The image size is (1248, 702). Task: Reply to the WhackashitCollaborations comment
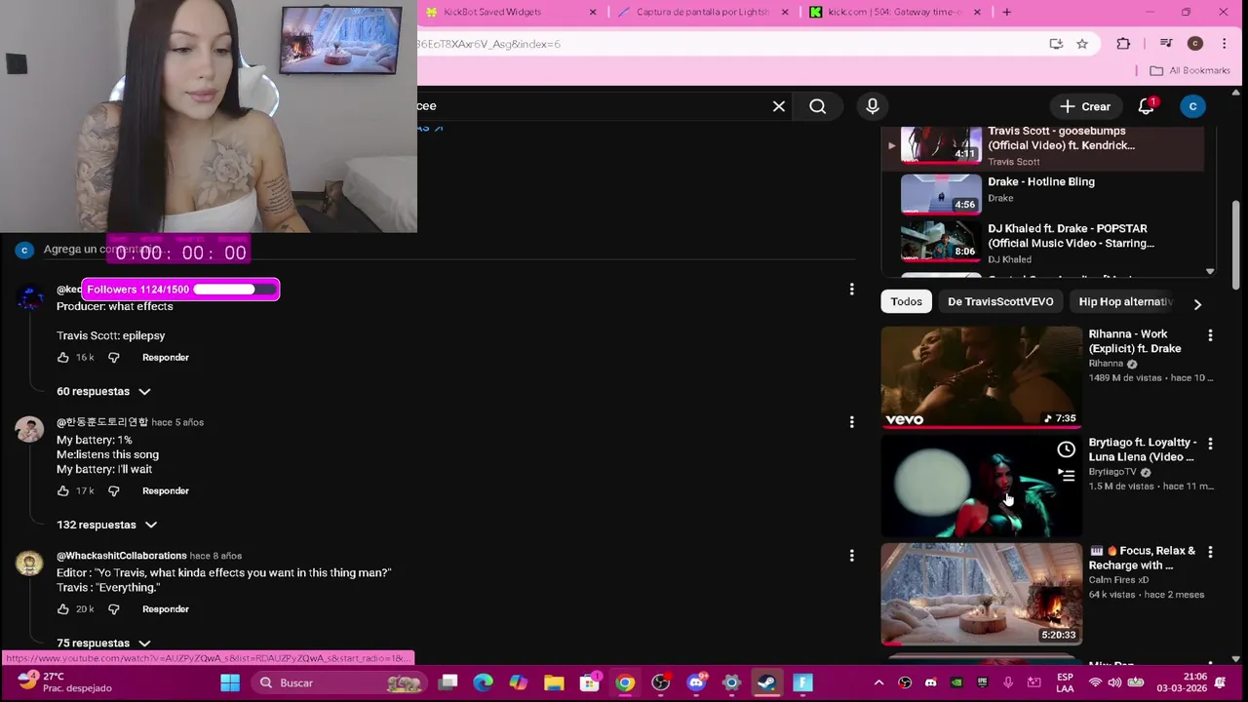[x=166, y=609]
